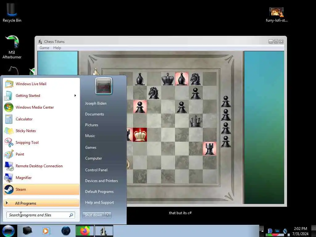Launch Steam from the Start menu
The height and width of the screenshot is (237, 316).
pyautogui.click(x=41, y=189)
